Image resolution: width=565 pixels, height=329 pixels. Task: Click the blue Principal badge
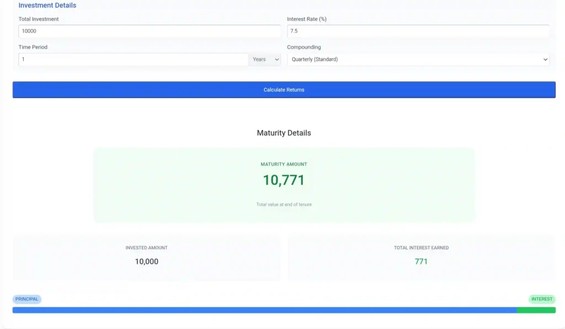point(27,299)
